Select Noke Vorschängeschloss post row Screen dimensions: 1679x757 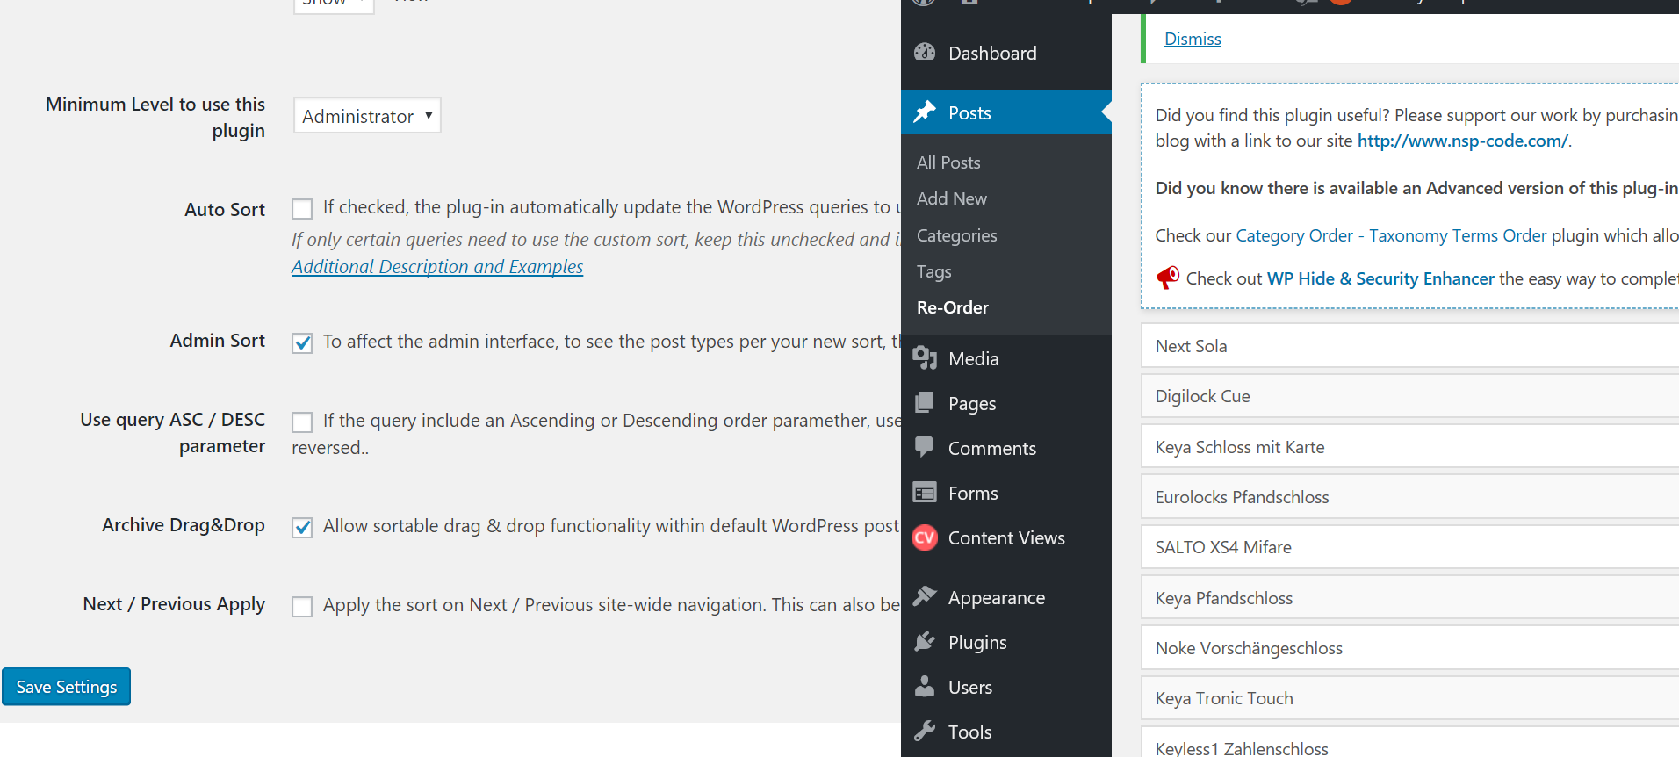[x=1410, y=648]
